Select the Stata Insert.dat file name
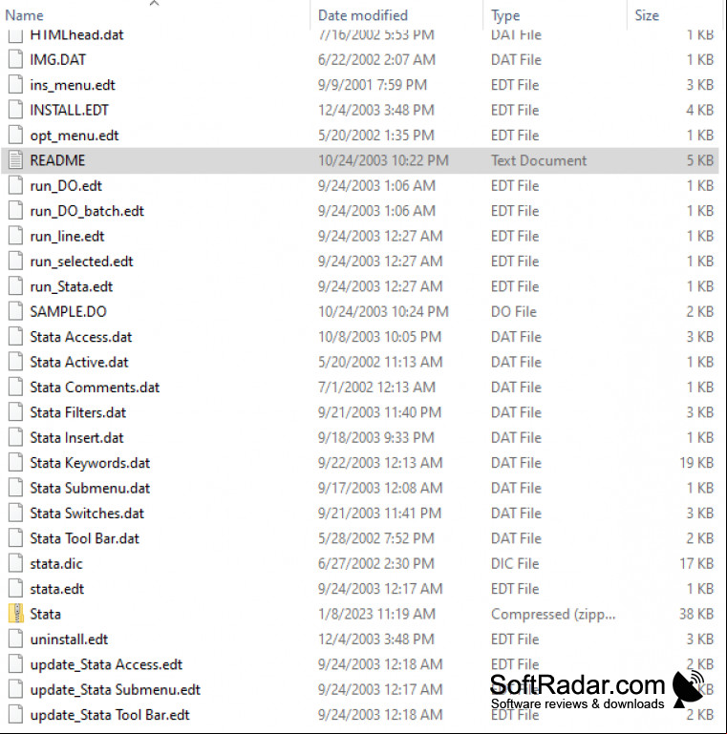 point(76,438)
